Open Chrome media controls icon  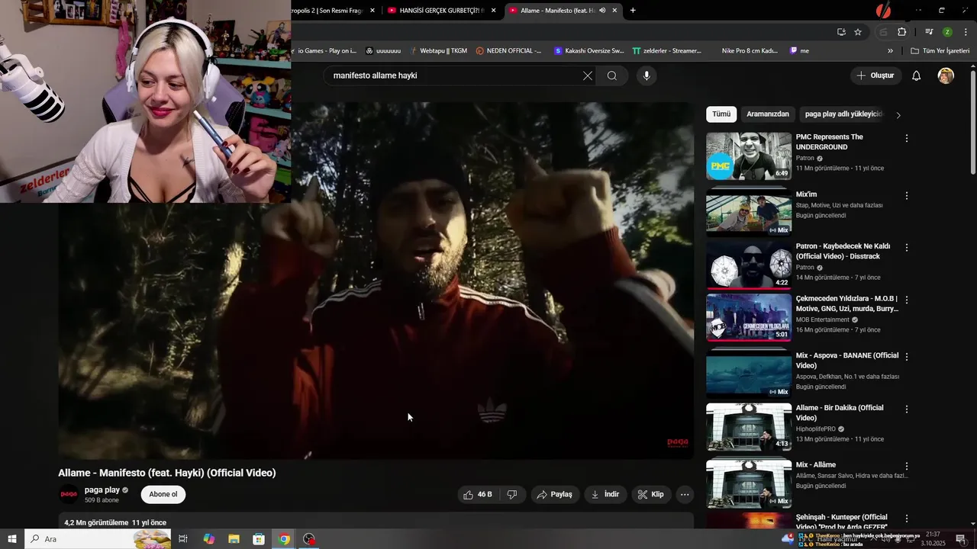929,32
